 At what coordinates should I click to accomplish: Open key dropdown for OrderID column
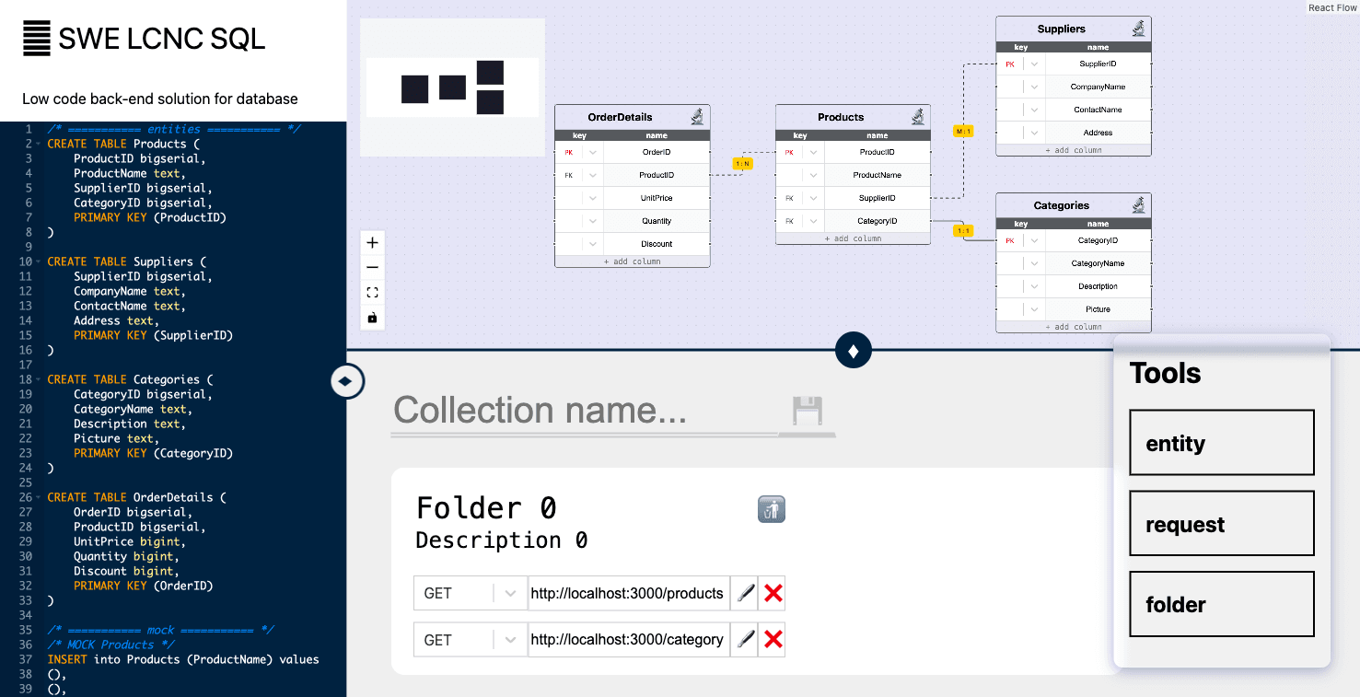point(593,152)
